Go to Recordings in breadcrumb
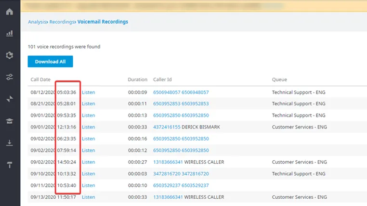This screenshot has width=367, height=206. point(62,22)
